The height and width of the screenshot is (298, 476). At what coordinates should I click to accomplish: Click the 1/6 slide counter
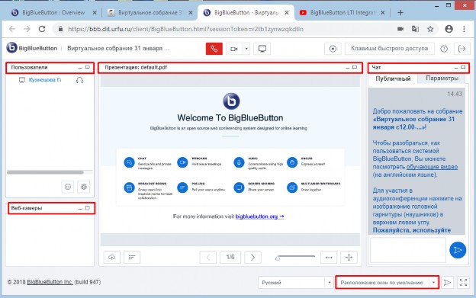(x=230, y=257)
